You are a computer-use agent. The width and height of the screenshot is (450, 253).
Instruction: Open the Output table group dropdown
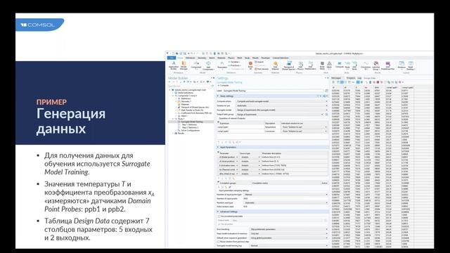tap(280, 115)
